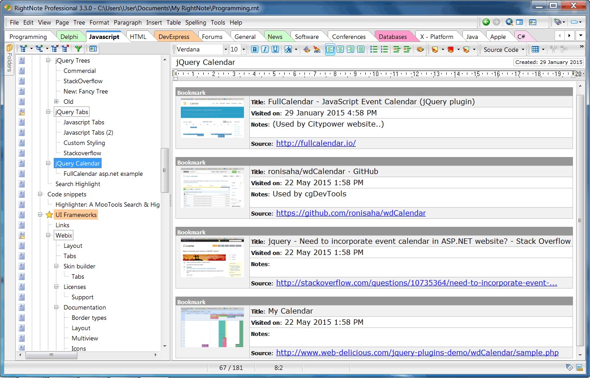Click the My Calendar bookmark thumbnail
590x378 pixels.
pyautogui.click(x=212, y=327)
